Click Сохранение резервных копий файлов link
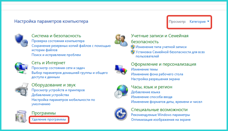 [x=71, y=48]
